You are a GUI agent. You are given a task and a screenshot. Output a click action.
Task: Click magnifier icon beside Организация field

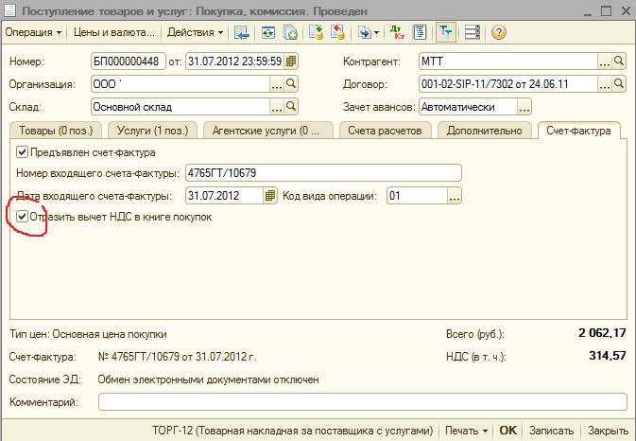(291, 84)
